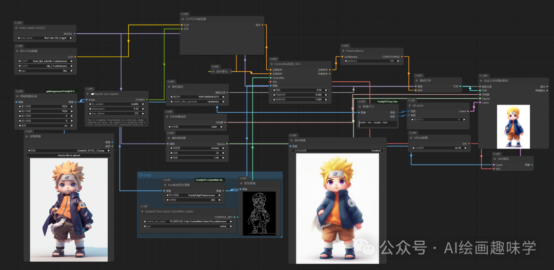This screenshot has width=554, height=270.
Task: Click the filename prefix ComfyUI field
Action: [338, 150]
